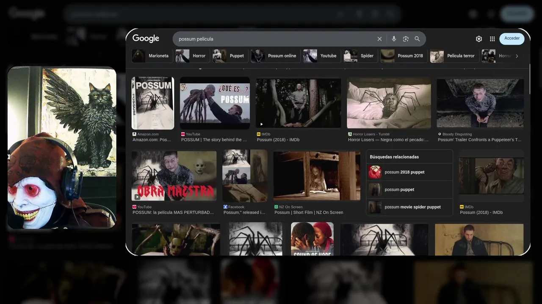This screenshot has height=304, width=542.
Task: Open quick settings gear icon
Action: 479,39
